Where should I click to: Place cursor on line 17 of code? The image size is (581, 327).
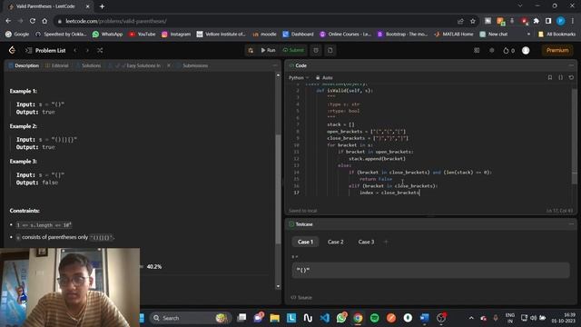coord(389,193)
